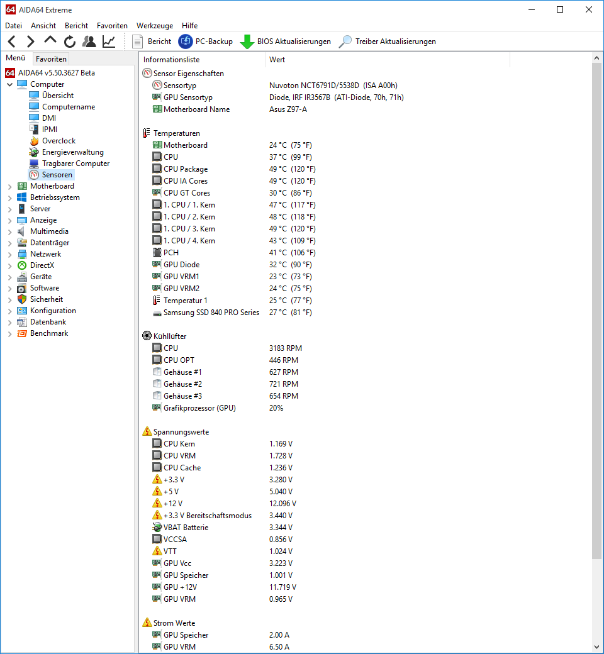Open the Datei menu

[13, 25]
